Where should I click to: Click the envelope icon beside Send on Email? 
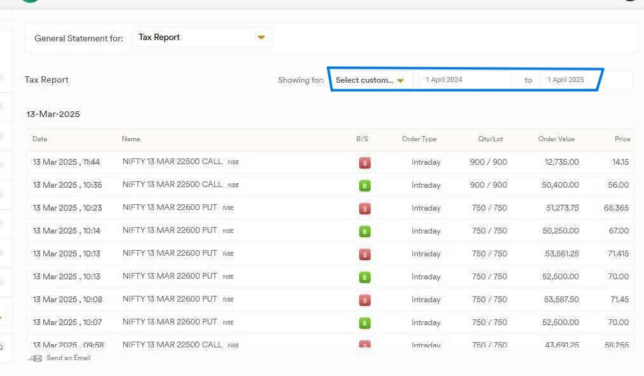click(36, 358)
